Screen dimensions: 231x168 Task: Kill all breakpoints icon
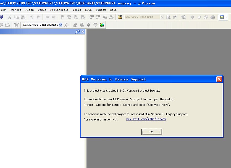(212, 17)
